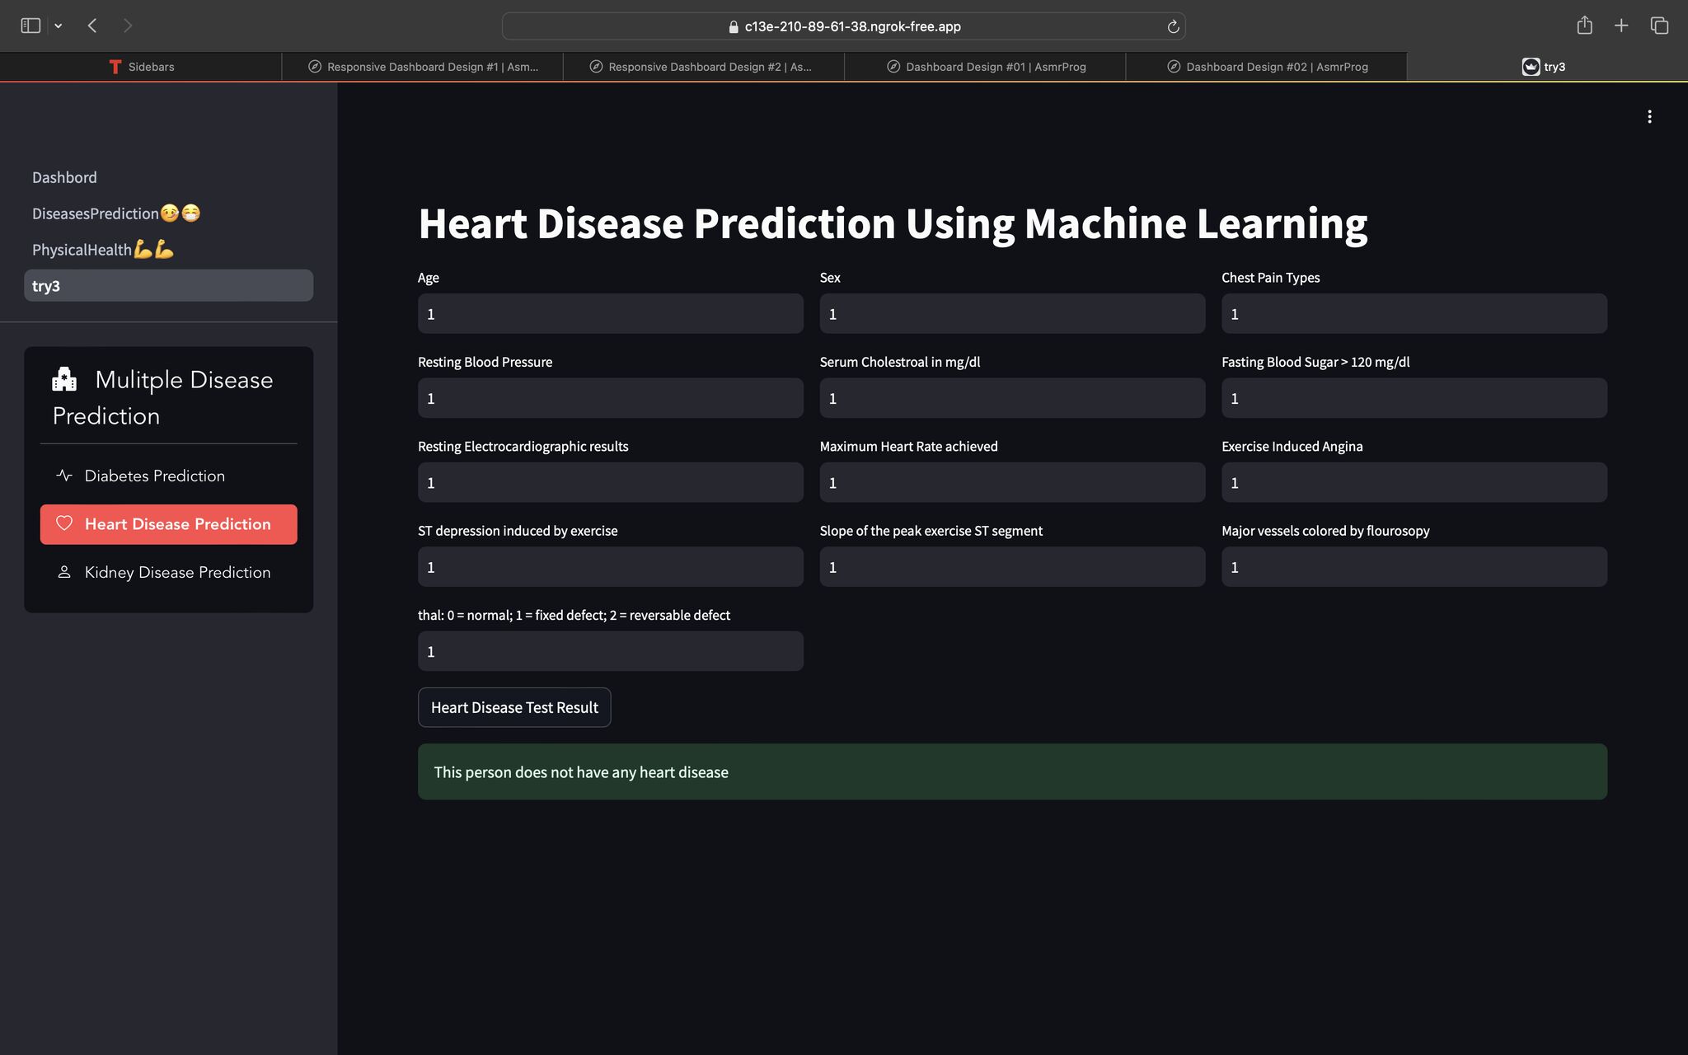Viewport: 1688px width, 1055px height.
Task: Toggle the Safari sidebar icon
Action: [x=30, y=26]
